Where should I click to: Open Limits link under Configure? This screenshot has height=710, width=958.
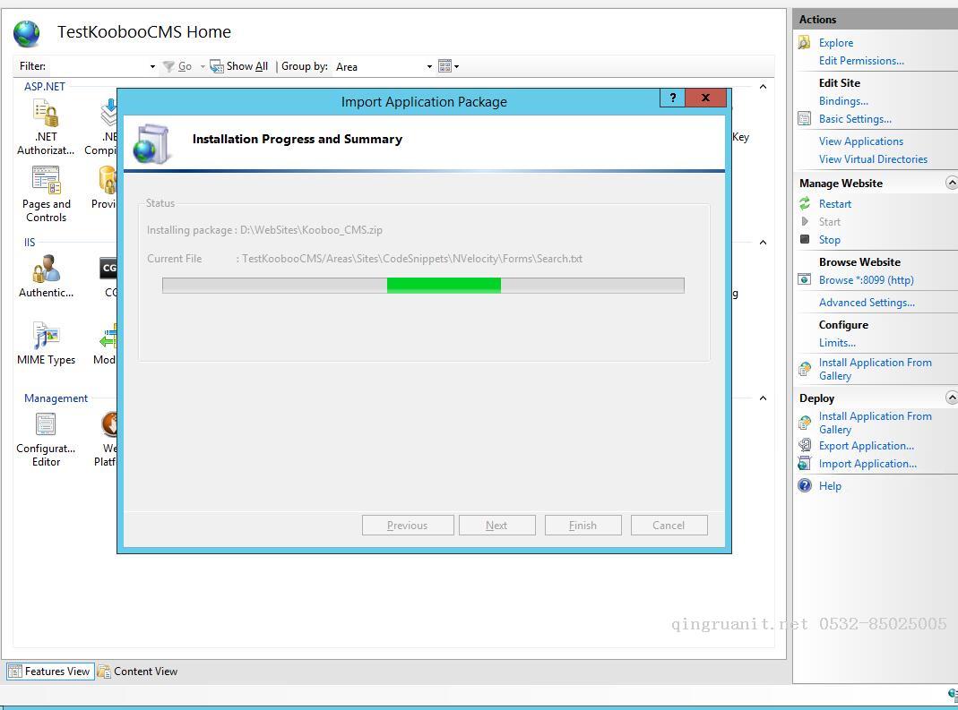(837, 343)
